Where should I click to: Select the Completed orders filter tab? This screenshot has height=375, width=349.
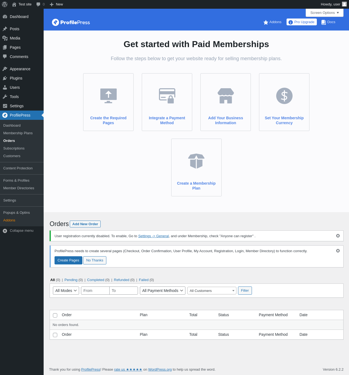point(96,280)
